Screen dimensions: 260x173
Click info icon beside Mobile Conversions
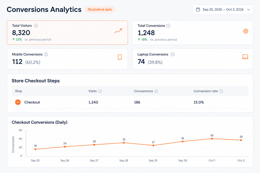click(46, 54)
